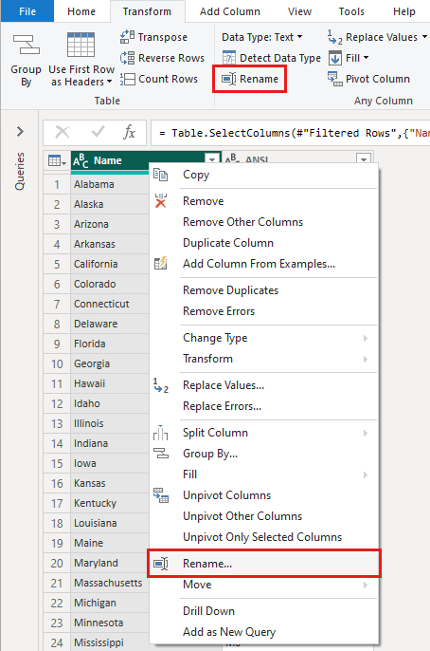Open Data Type: Text dropdown
The width and height of the screenshot is (430, 651).
[x=261, y=37]
